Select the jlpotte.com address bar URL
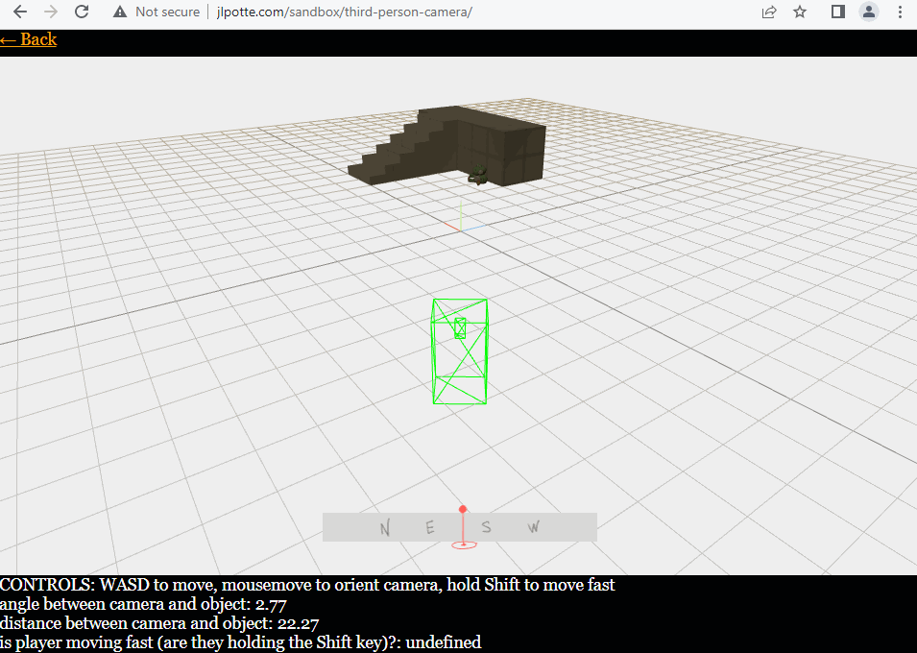Image resolution: width=917 pixels, height=653 pixels. click(x=345, y=12)
